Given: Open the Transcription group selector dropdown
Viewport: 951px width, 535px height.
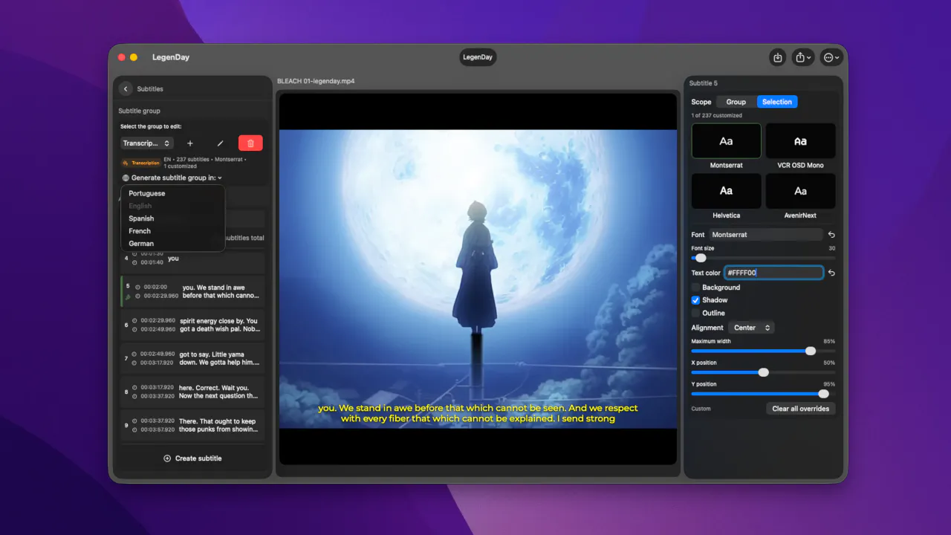Looking at the screenshot, I should pos(147,143).
